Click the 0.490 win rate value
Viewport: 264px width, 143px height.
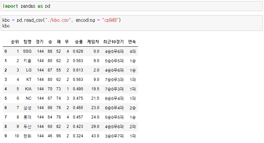[78, 89]
